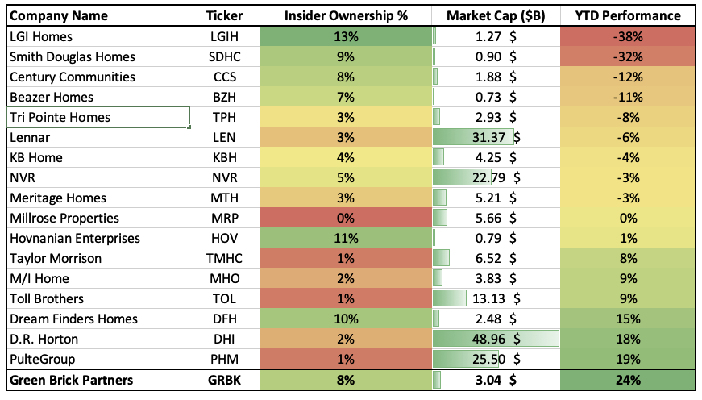Click the Hovnanian Enterprises company cell
The image size is (702, 400).
coord(97,238)
